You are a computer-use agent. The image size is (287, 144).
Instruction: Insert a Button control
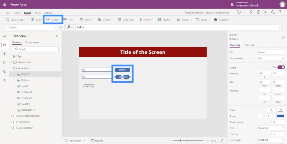(53, 20)
